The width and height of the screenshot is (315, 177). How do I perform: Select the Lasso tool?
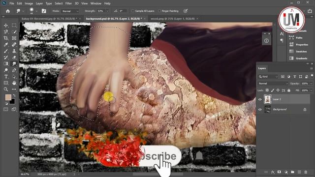tap(6, 31)
